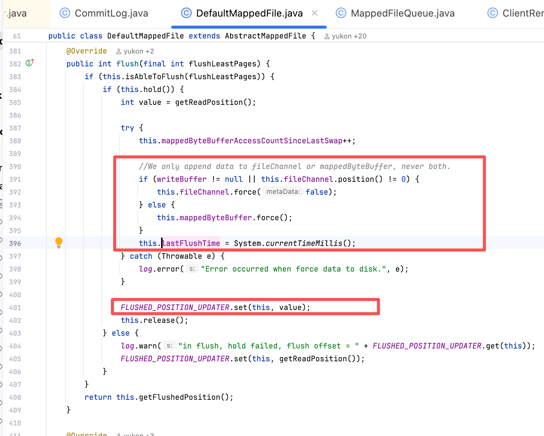Click the 'extends' keyword on line 61
This screenshot has width=544, height=436.
[x=204, y=36]
